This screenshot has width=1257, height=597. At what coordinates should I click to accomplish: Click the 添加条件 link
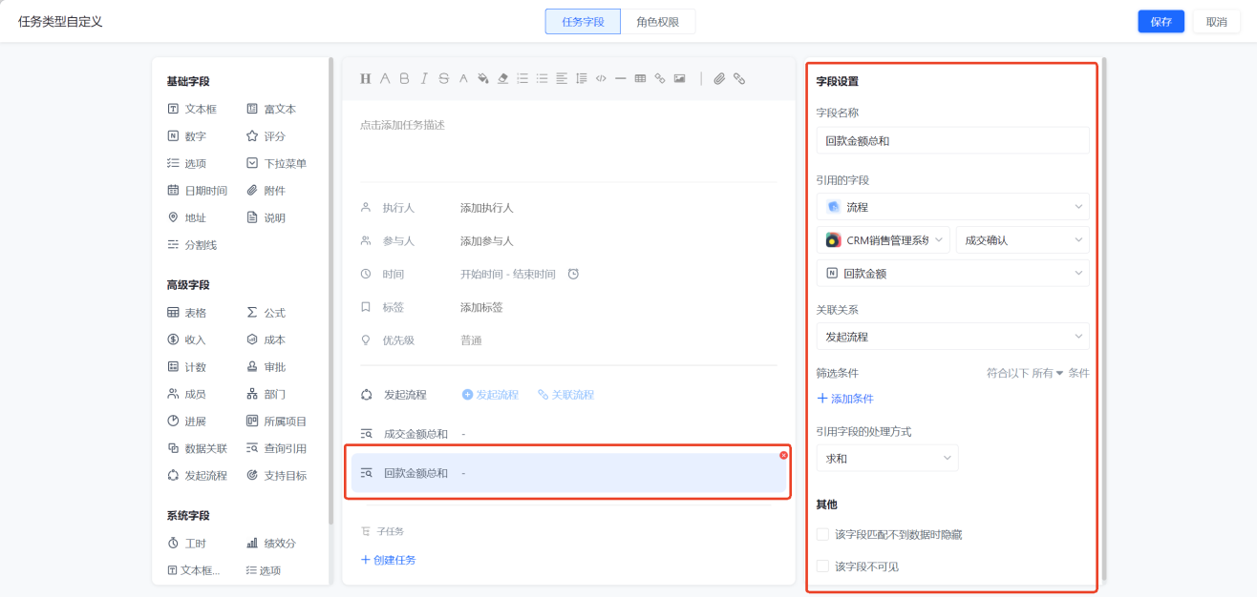(x=845, y=399)
